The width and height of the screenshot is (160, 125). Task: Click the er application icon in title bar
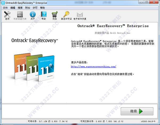pyautogui.click(x=3, y=3)
